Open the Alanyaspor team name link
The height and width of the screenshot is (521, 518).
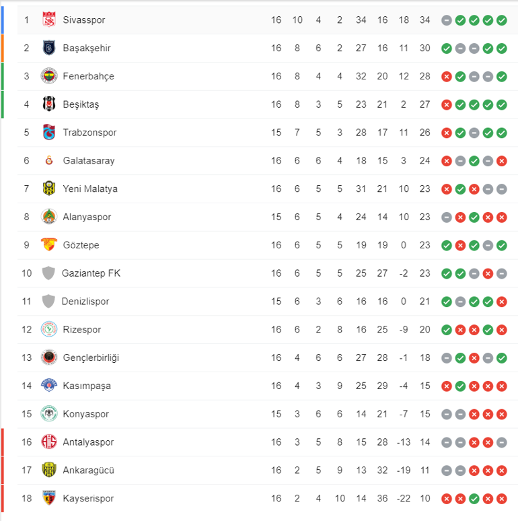coord(87,217)
